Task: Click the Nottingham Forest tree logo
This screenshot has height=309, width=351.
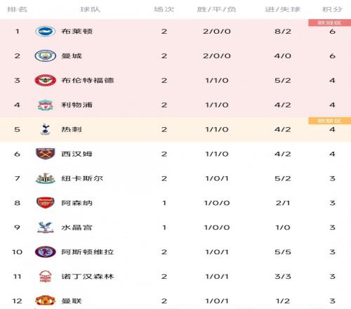Action: coord(46,276)
